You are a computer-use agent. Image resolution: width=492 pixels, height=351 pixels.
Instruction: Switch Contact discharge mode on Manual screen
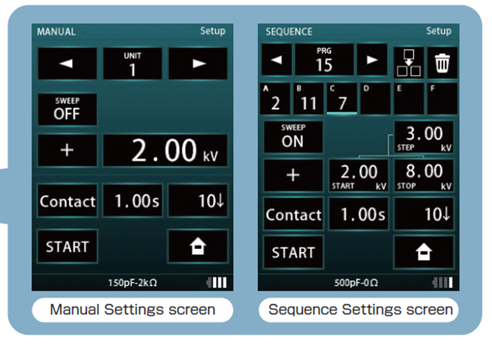coord(68,201)
